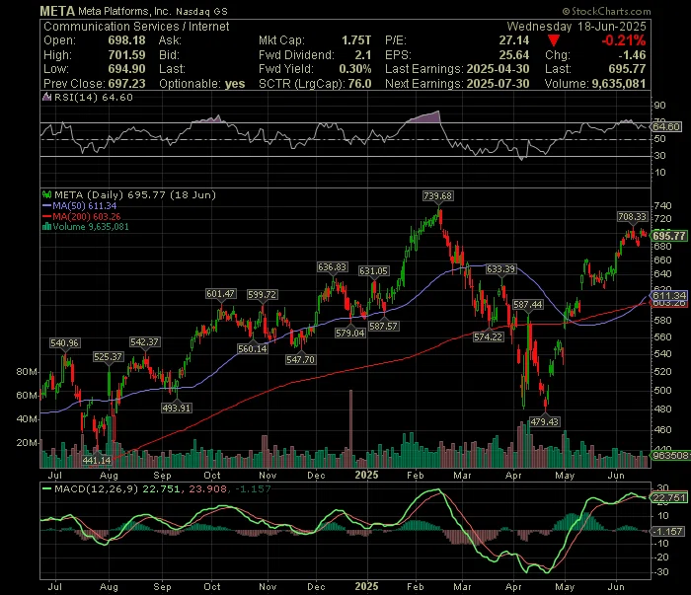Image resolution: width=691 pixels, height=595 pixels.
Task: Click the Fwd Yield value 0.30%
Action: pos(355,69)
